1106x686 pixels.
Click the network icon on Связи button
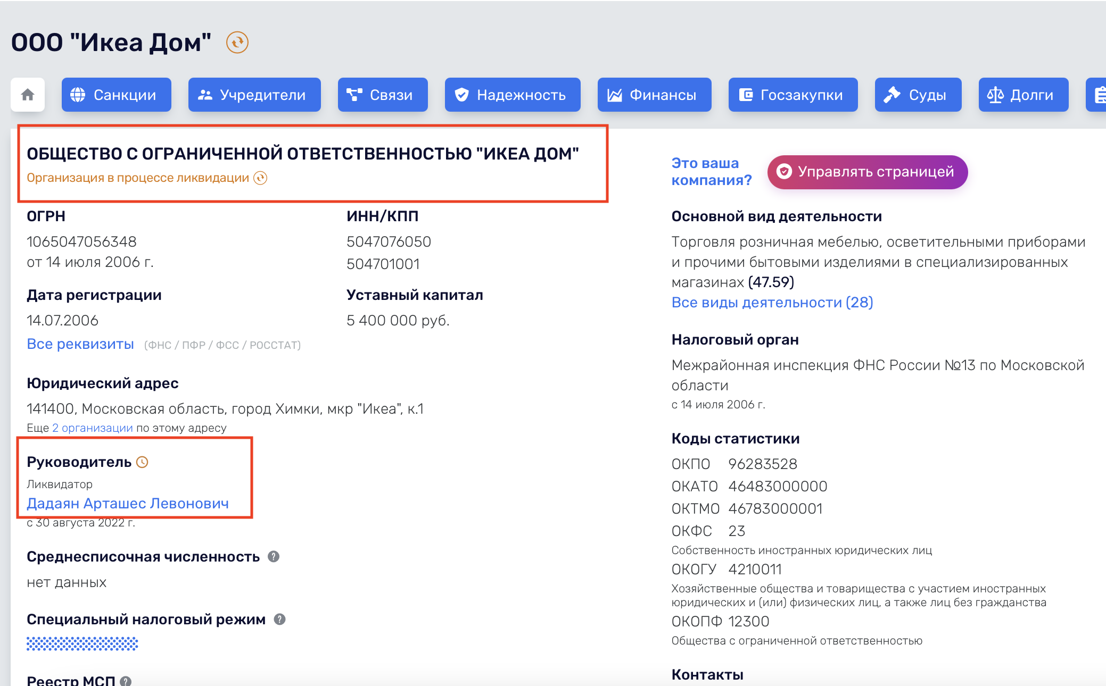[355, 95]
